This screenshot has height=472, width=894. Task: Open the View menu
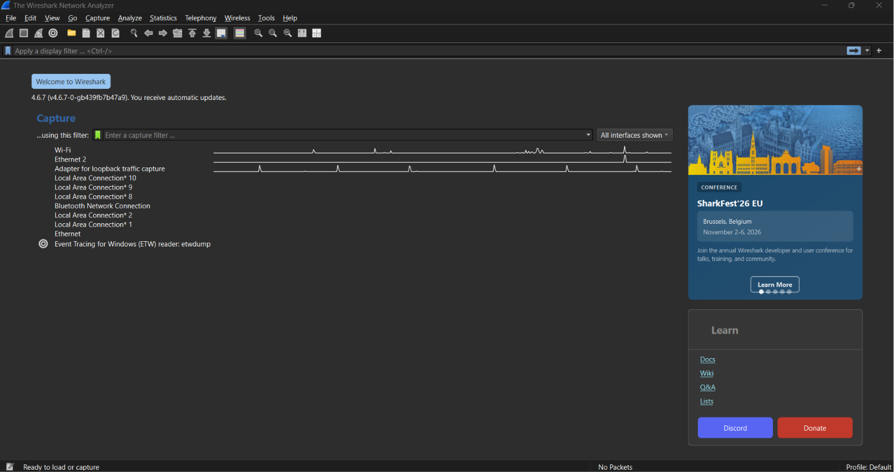tap(52, 18)
